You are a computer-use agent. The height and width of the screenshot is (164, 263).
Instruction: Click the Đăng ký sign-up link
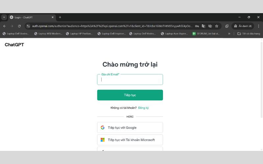click(143, 108)
